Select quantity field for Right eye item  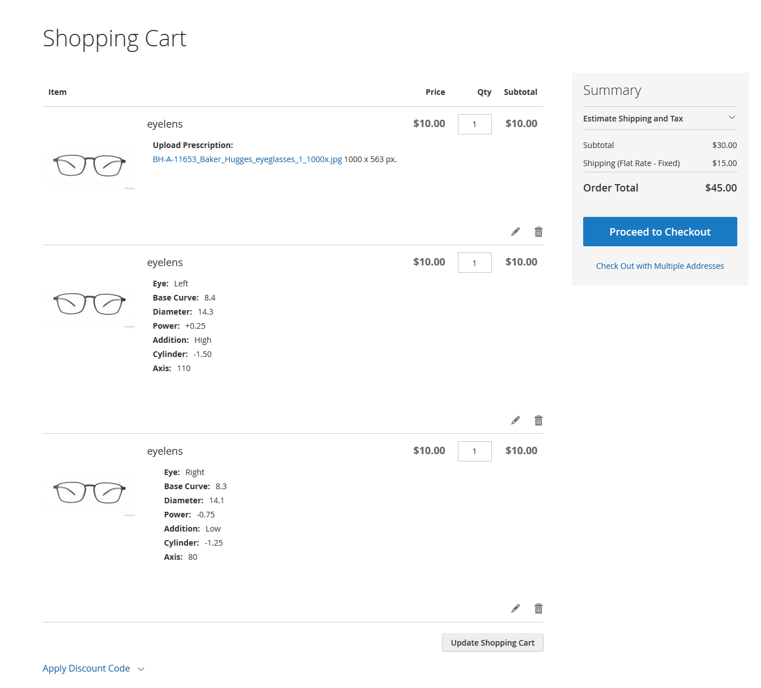(474, 451)
